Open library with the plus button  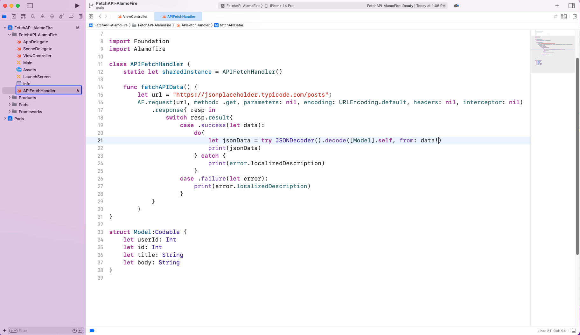tap(557, 6)
